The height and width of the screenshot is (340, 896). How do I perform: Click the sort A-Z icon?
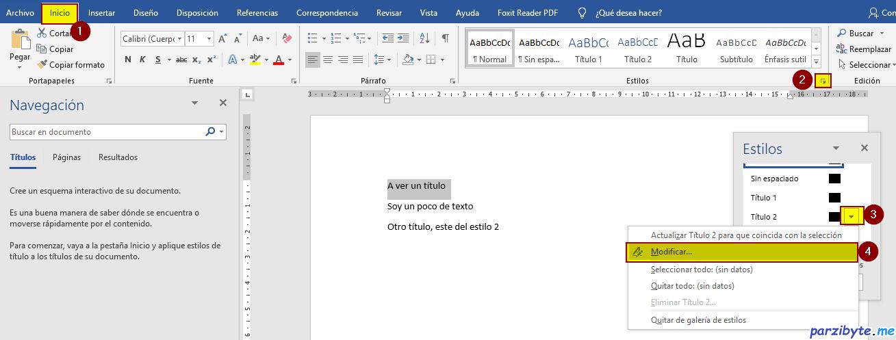coord(426,38)
